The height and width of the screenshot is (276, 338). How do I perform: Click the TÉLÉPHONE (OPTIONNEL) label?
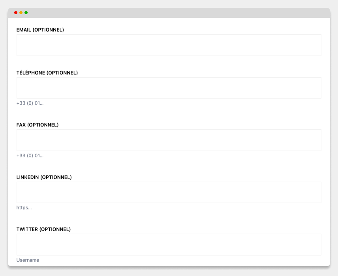pyautogui.click(x=47, y=73)
